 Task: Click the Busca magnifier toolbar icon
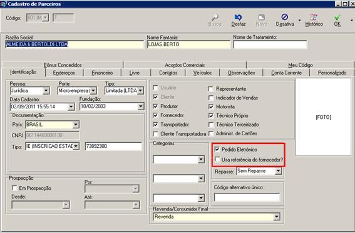click(x=215, y=18)
